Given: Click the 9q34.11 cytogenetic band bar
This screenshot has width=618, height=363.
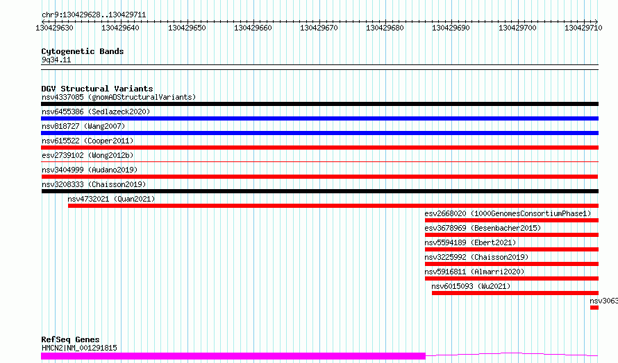Looking at the screenshot, I should (319, 67).
